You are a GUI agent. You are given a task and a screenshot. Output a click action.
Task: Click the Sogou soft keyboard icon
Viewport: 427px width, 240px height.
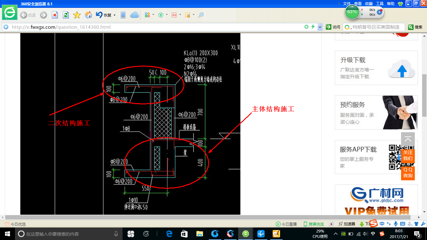tap(403, 224)
